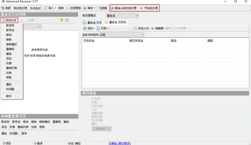Select 属性 in the add method menu
This screenshot has width=251, height=145.
coord(9,84)
